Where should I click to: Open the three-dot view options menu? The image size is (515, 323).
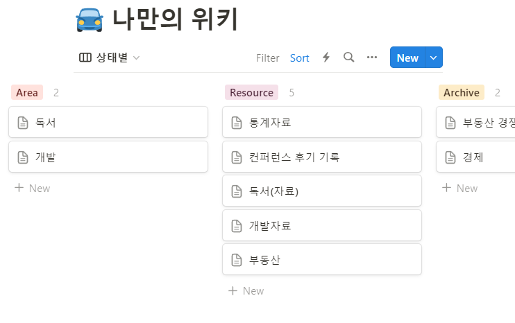[x=372, y=58]
